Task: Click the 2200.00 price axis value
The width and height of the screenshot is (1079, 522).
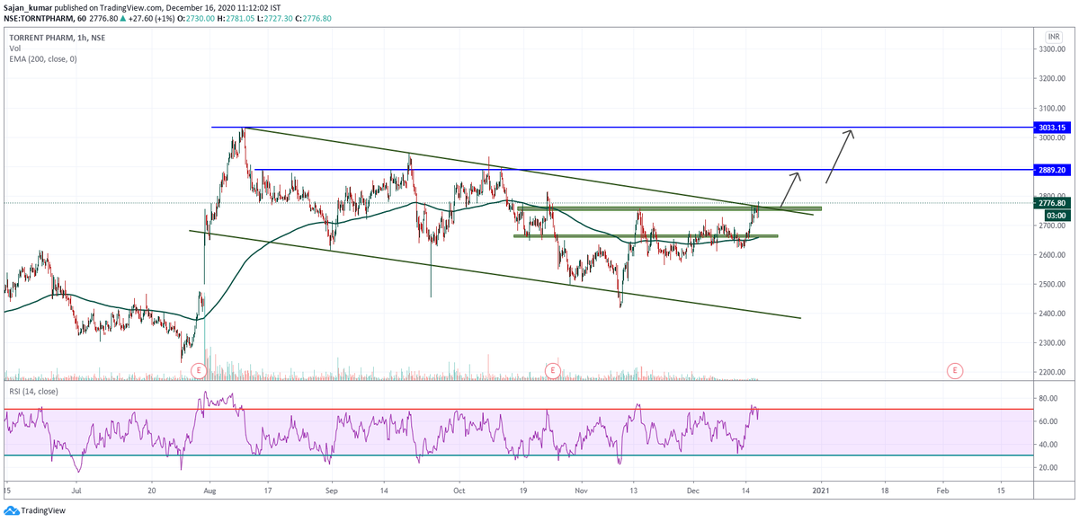Action: pos(1052,372)
